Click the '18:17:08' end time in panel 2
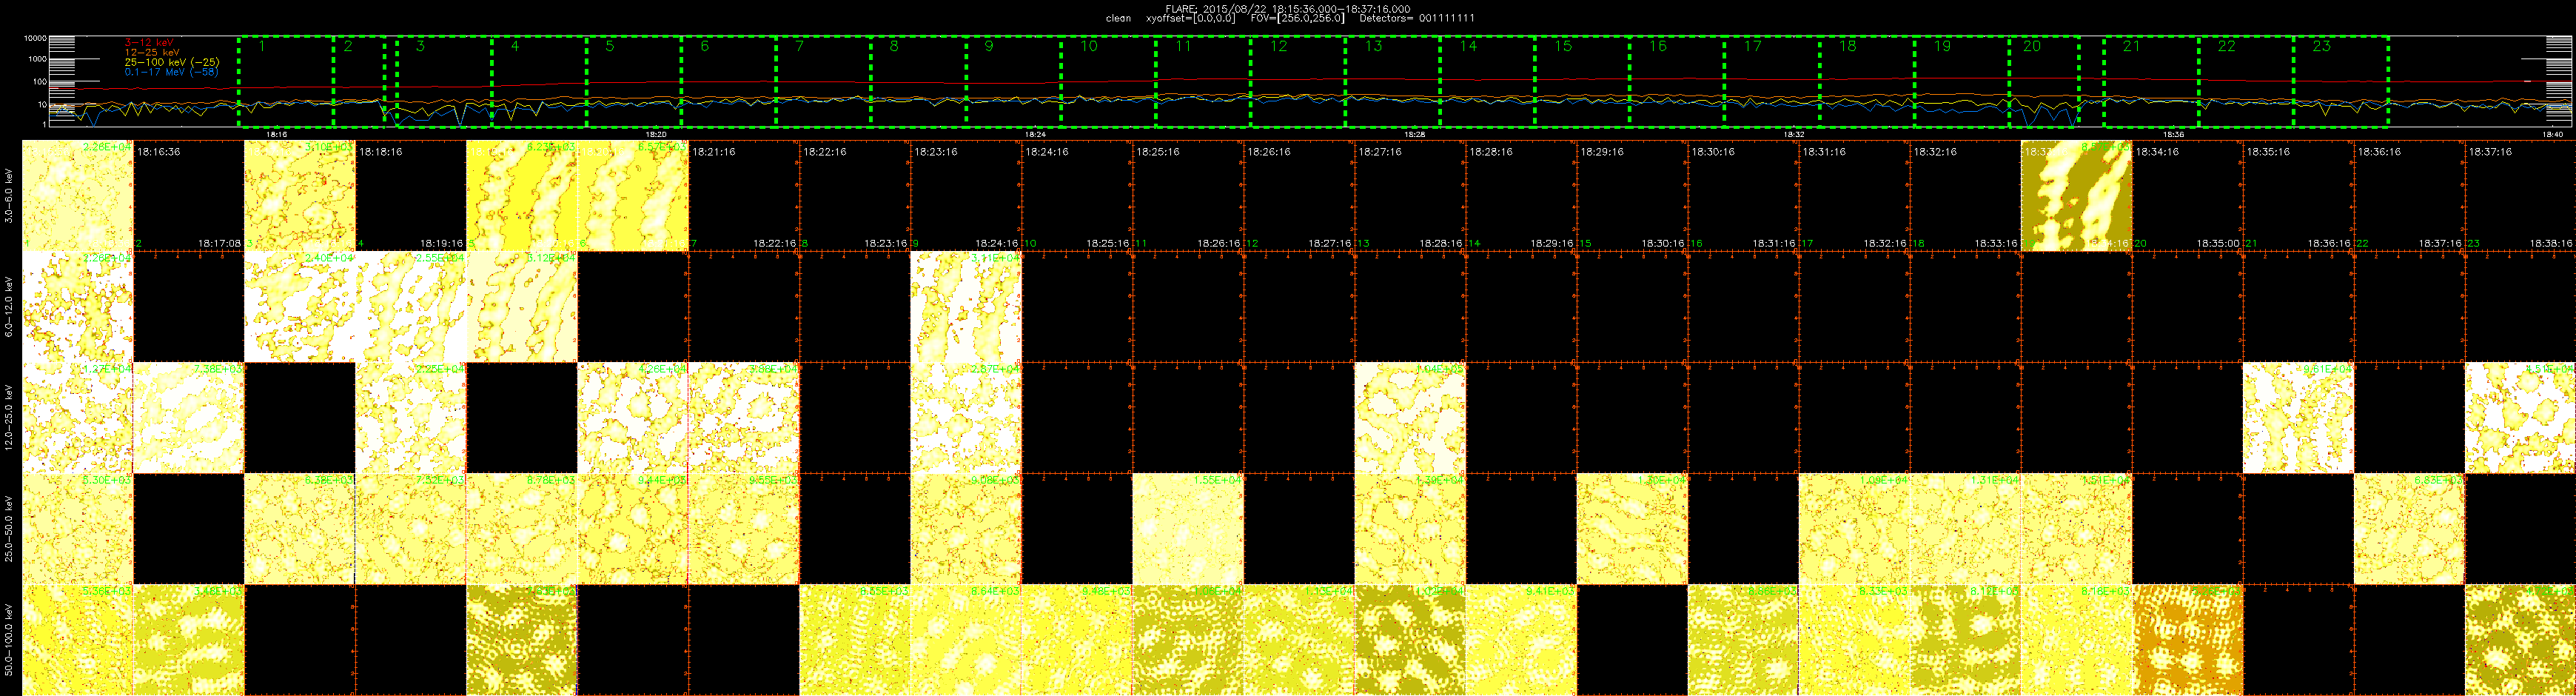 [219, 243]
